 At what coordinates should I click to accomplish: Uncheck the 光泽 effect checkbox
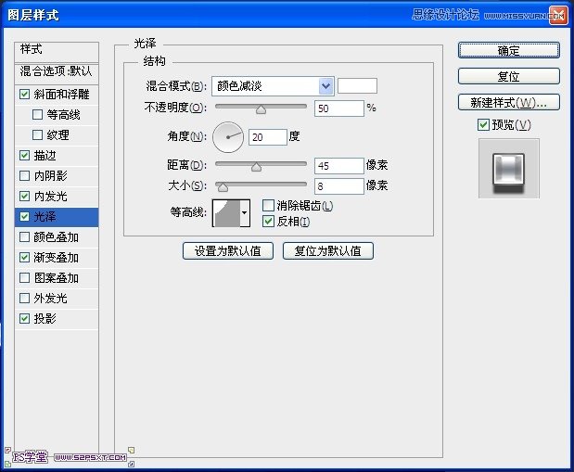point(24,217)
